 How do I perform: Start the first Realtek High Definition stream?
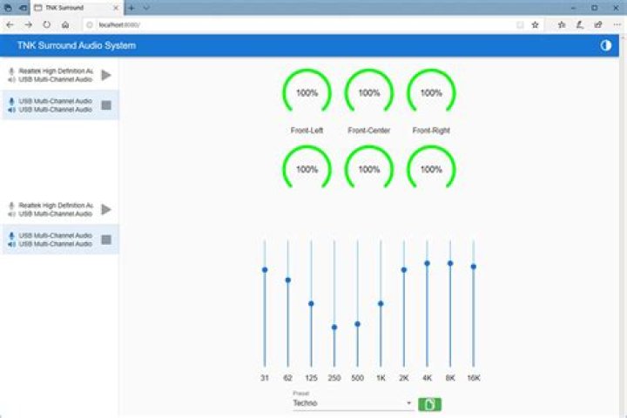[106, 75]
